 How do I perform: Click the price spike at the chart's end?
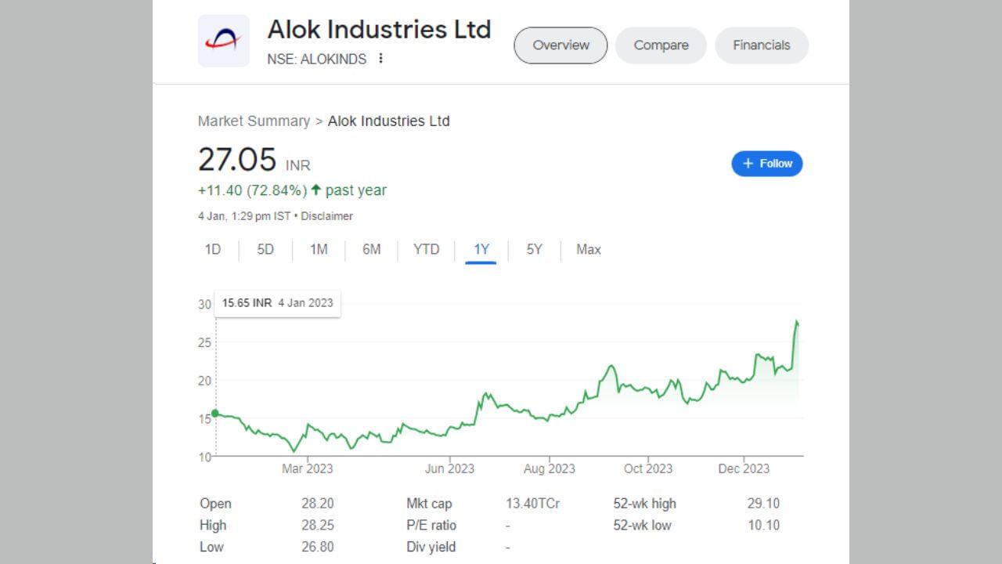(797, 322)
